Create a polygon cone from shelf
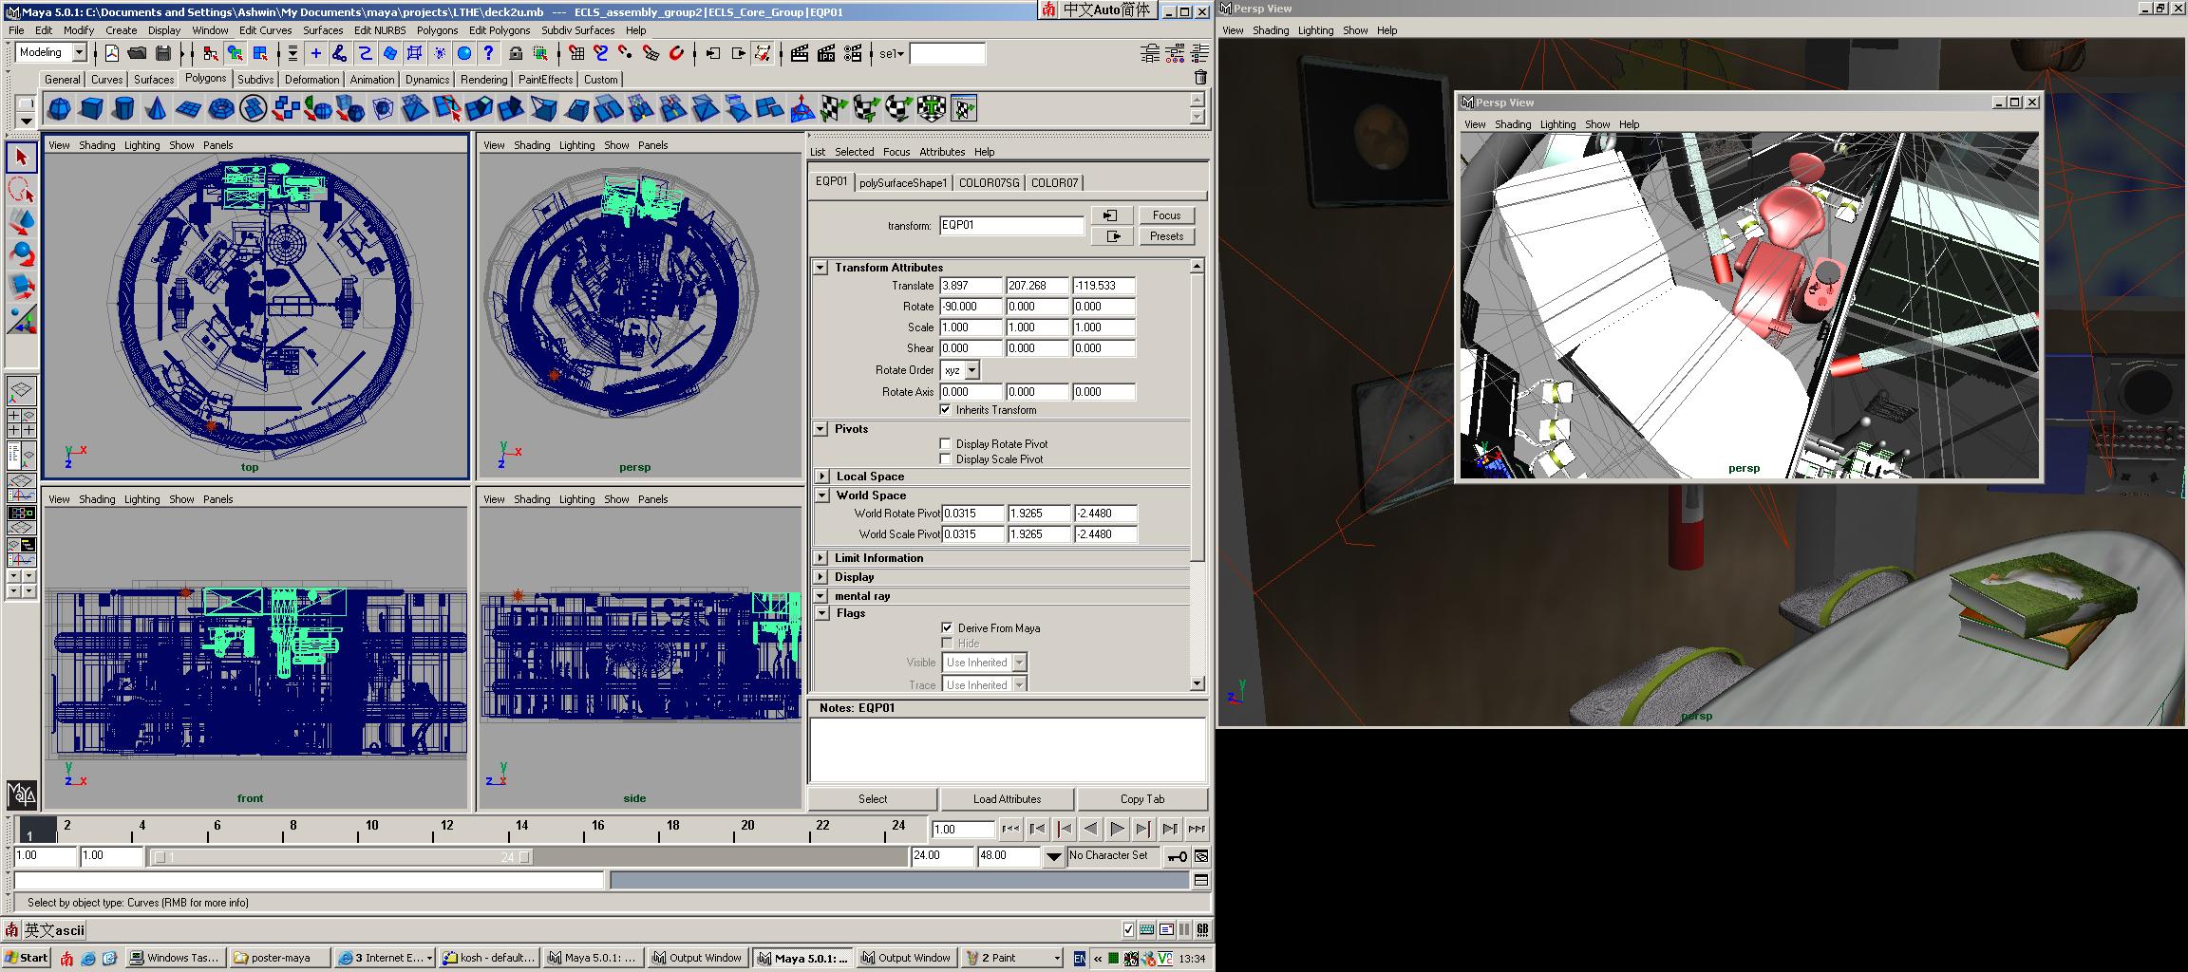This screenshot has width=2188, height=972. click(156, 108)
